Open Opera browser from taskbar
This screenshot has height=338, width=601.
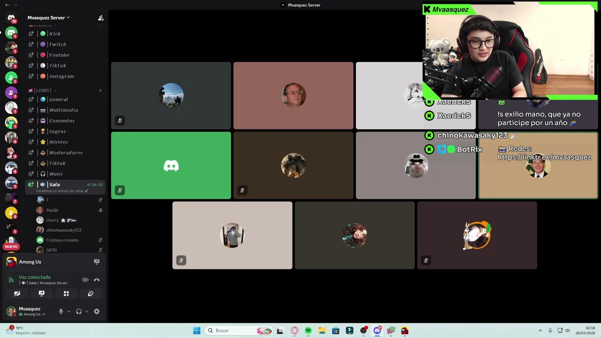click(294, 330)
